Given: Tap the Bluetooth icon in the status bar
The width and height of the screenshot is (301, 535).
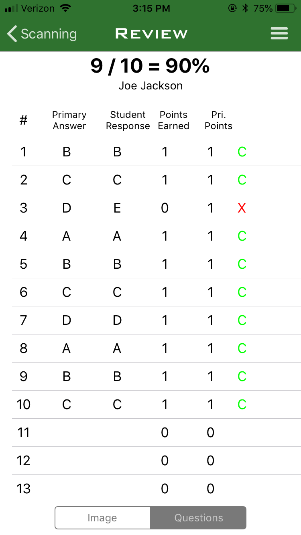Looking at the screenshot, I should (x=245, y=7).
